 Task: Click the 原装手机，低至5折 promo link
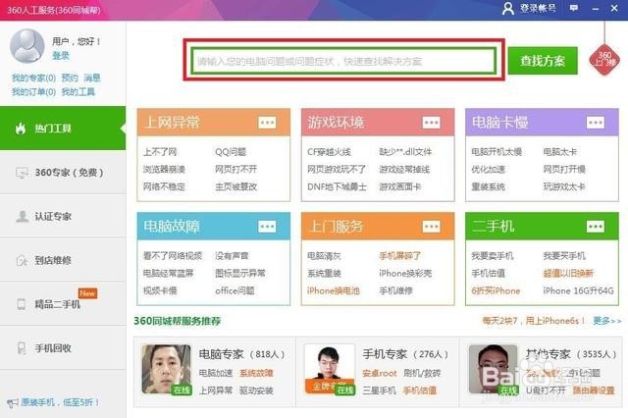(x=60, y=402)
